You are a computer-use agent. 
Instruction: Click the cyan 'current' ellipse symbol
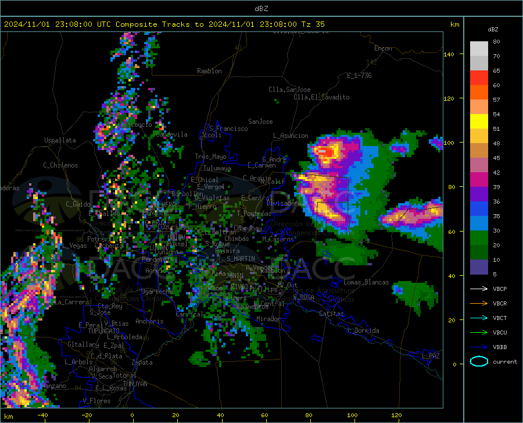[x=479, y=361]
